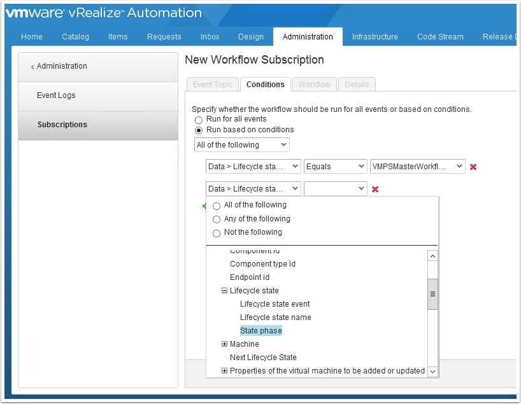
Task: Open the Code Stream tab
Action: 440,36
